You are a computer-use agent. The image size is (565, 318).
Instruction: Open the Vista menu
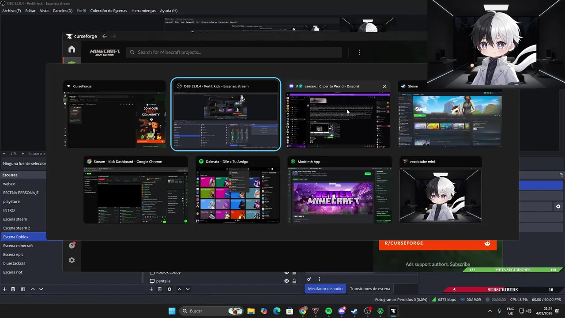(44, 11)
